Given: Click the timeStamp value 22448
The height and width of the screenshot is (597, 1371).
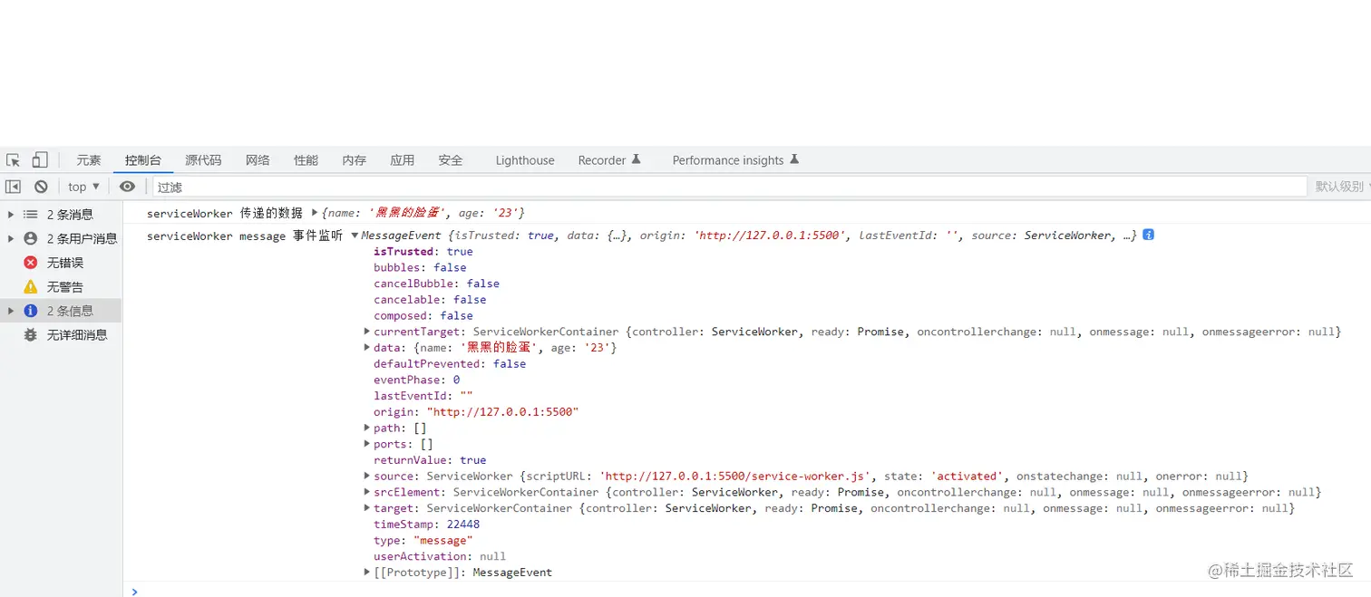Looking at the screenshot, I should point(463,525).
